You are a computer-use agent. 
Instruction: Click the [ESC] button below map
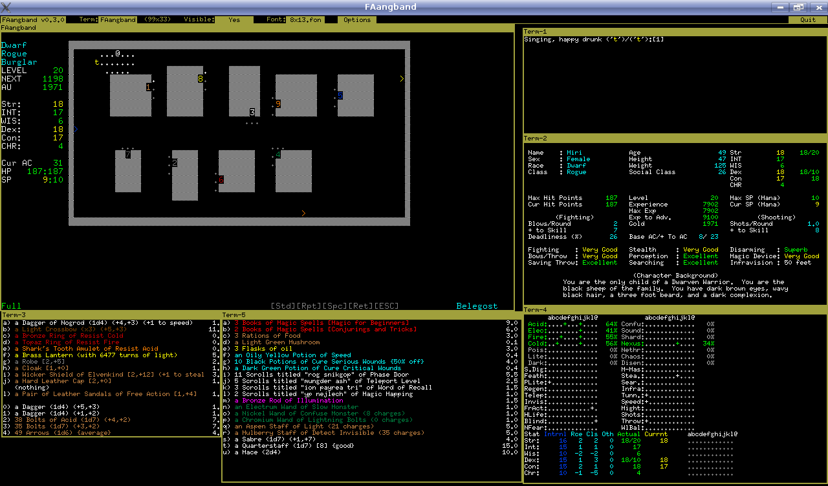[x=386, y=306]
